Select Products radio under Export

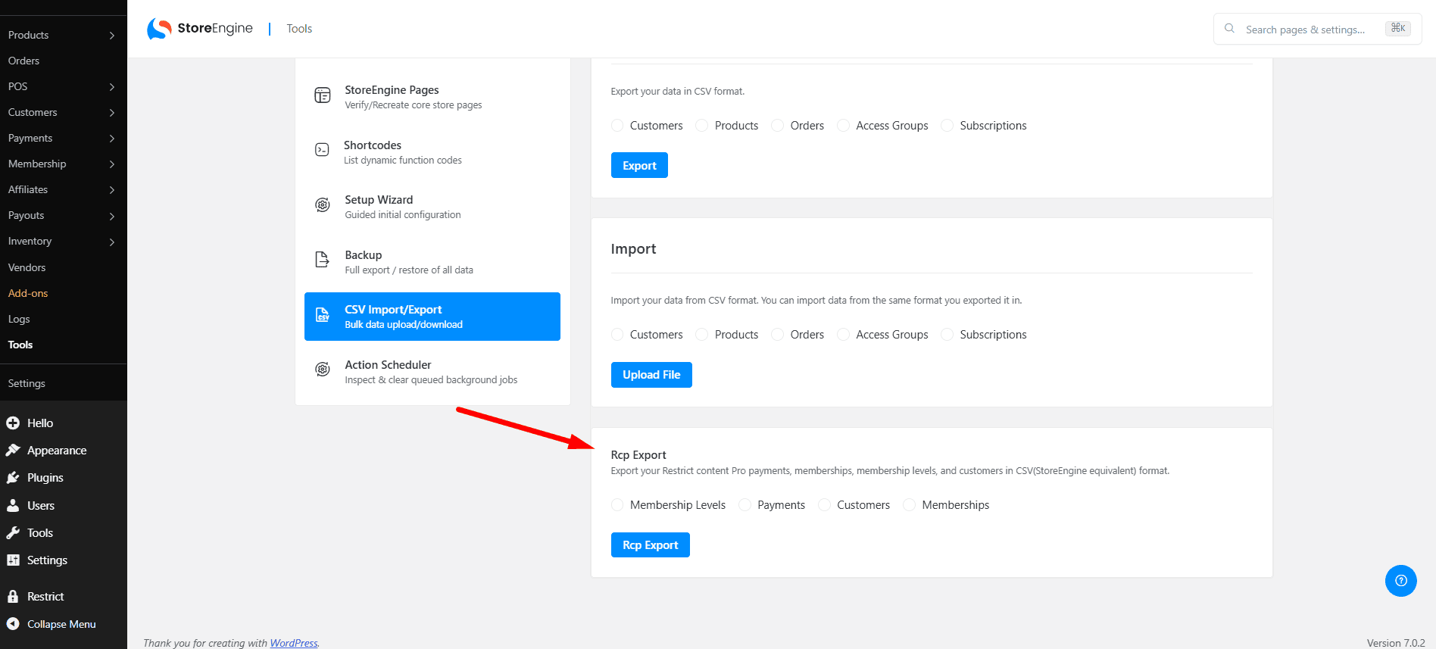[x=702, y=126]
